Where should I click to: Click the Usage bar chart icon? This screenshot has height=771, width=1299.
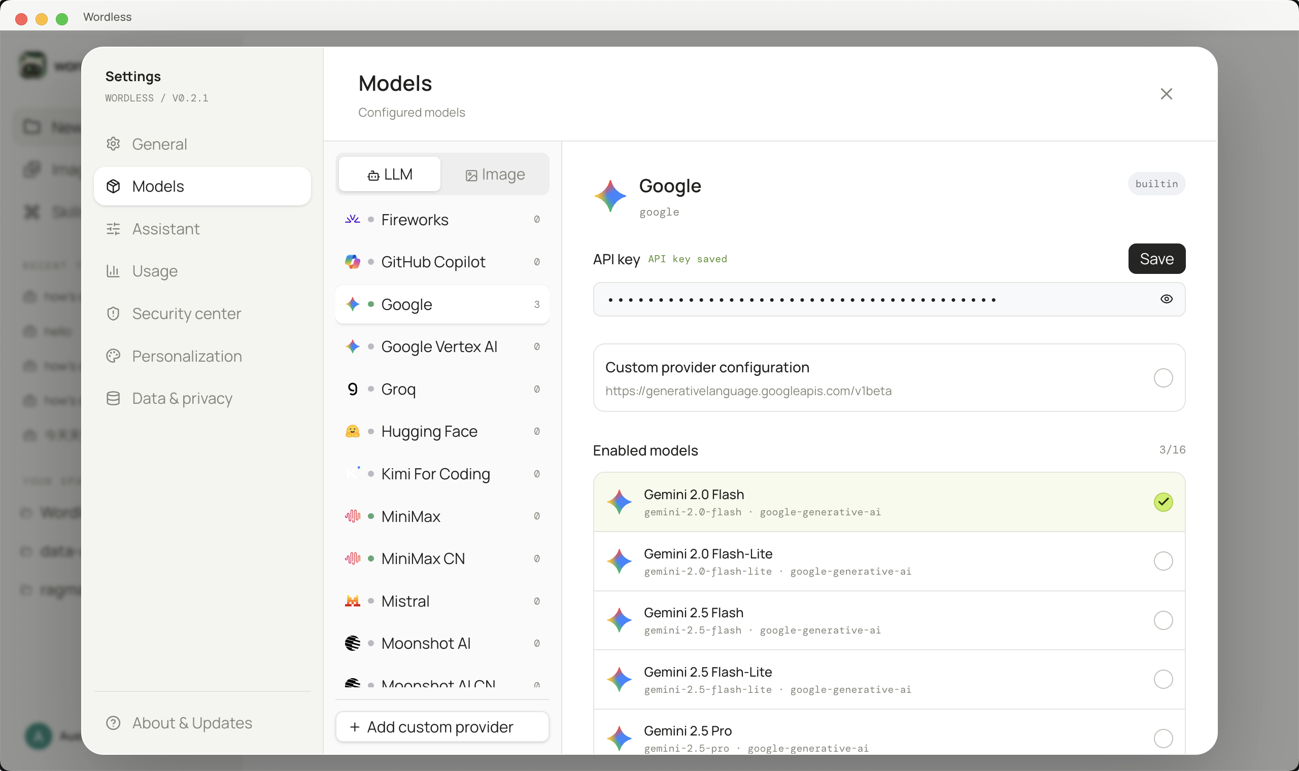113,271
